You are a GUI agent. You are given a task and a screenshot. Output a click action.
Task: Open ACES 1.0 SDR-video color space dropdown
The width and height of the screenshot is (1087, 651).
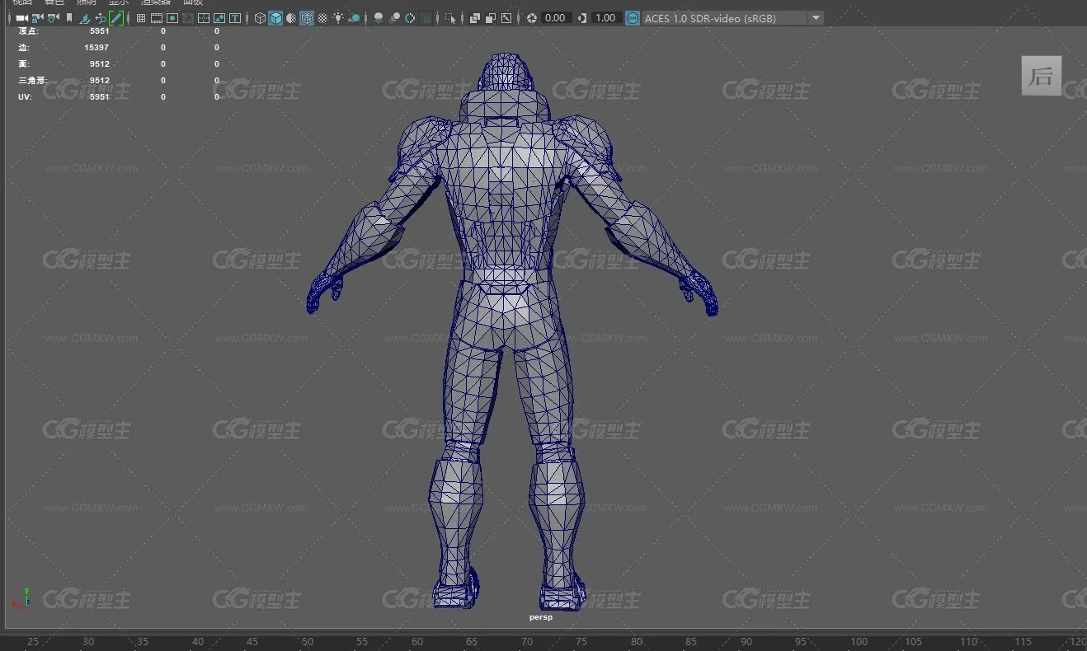[x=732, y=18]
